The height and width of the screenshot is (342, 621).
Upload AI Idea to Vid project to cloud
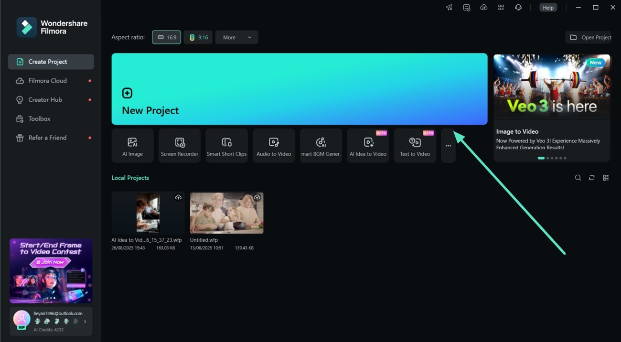[178, 197]
